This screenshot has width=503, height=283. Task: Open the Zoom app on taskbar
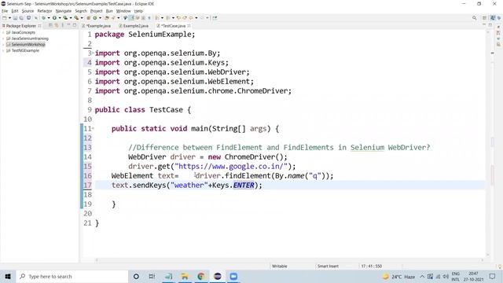[x=233, y=276]
